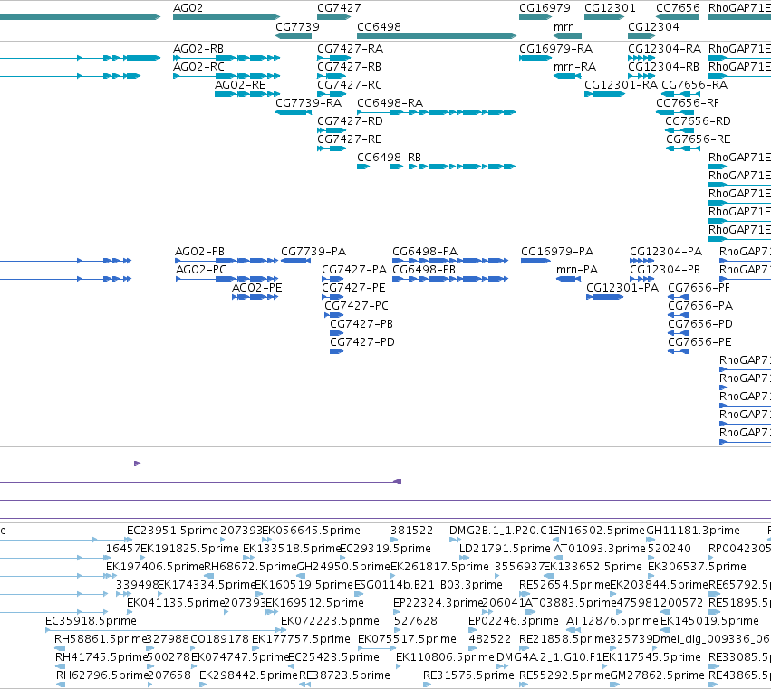Select the CG7427 gene label
The height and width of the screenshot is (689, 771).
[339, 8]
